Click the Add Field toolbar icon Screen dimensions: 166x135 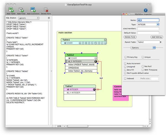(21, 9)
